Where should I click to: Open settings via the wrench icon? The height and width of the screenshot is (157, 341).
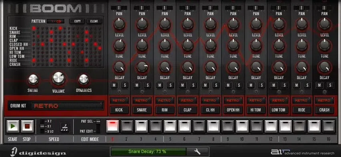197,151
